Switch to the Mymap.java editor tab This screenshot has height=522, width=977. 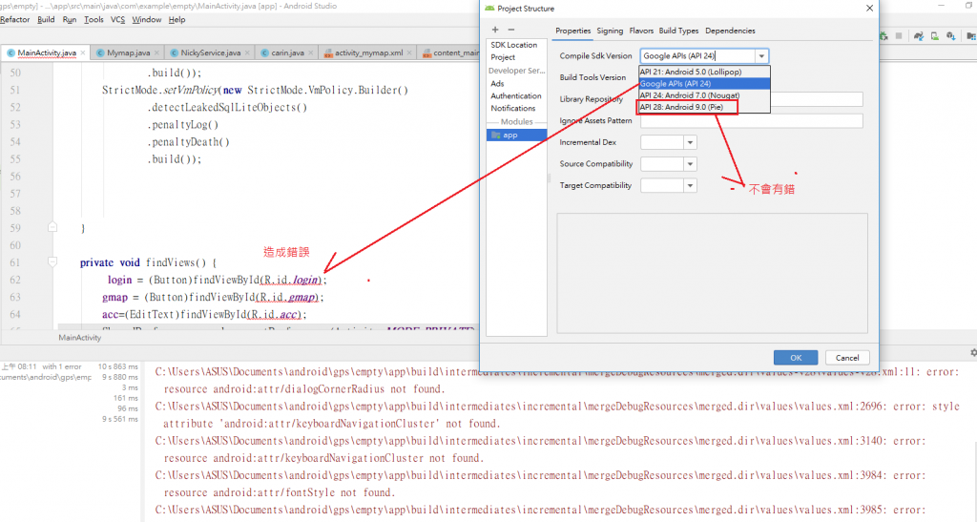[128, 52]
